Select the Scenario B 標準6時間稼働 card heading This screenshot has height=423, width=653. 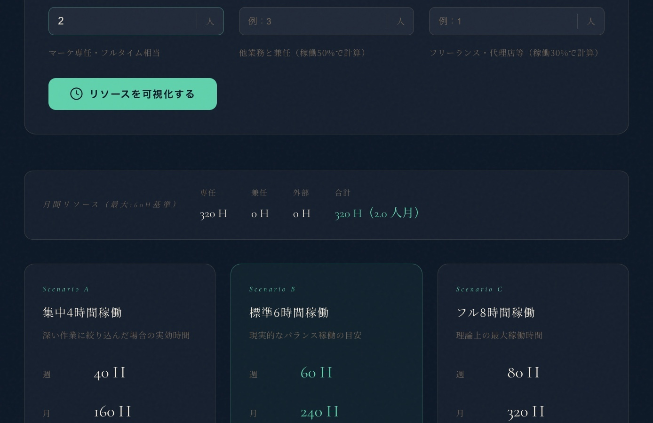click(x=289, y=313)
